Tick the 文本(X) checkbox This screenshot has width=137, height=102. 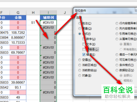point(84,44)
